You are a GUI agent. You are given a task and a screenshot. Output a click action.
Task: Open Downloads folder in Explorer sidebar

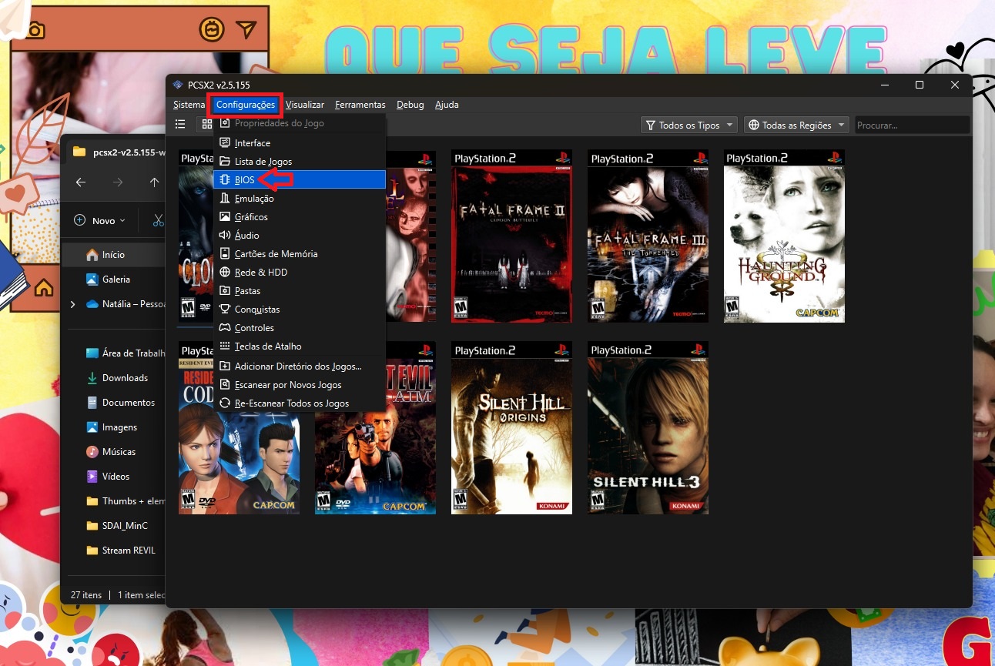pyautogui.click(x=125, y=378)
